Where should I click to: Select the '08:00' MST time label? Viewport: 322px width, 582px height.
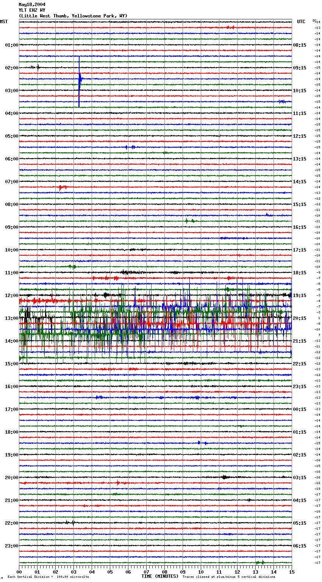tap(12, 204)
